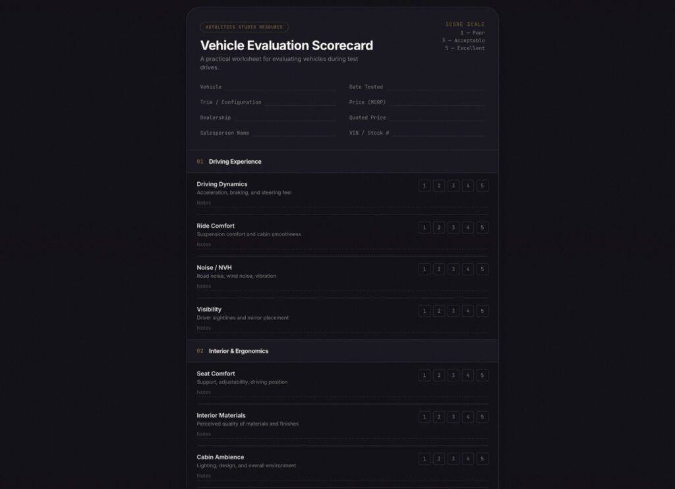Click the Interior & Ergonomics section header

[238, 351]
